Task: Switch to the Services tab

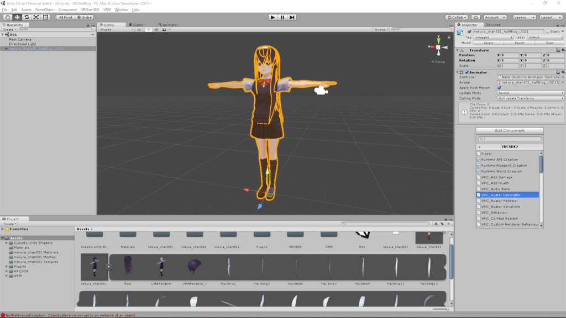Action: [493, 25]
